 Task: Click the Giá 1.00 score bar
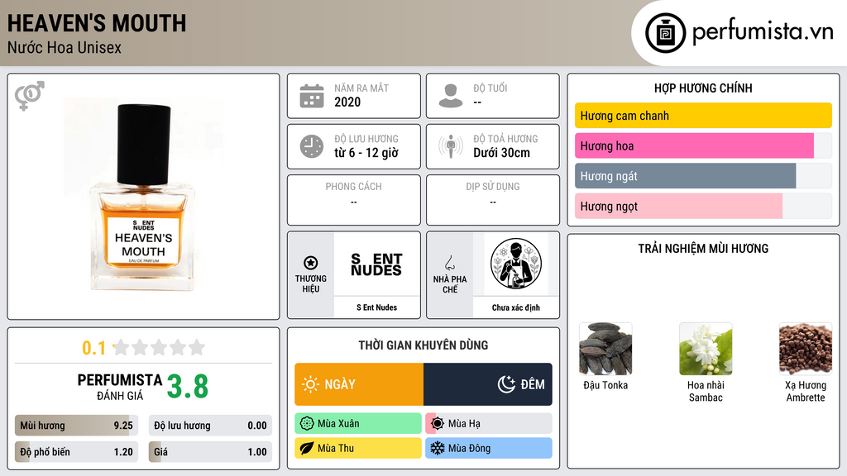pyautogui.click(x=210, y=452)
